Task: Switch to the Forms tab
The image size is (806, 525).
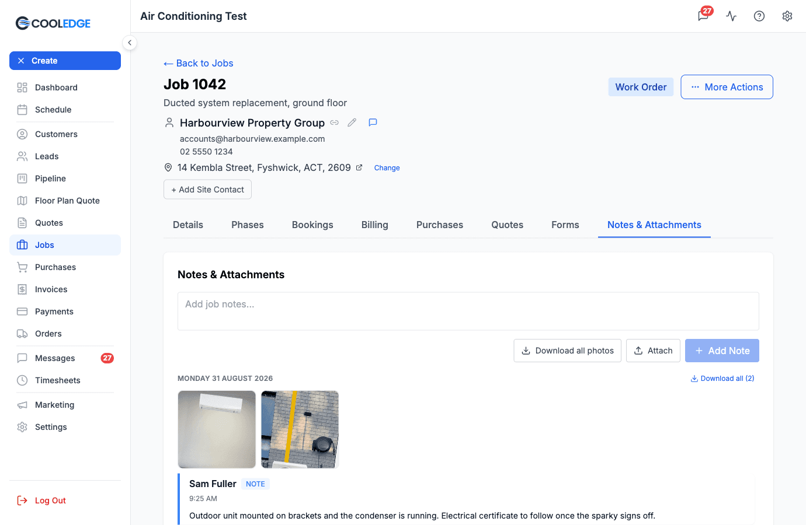Action: 565,225
